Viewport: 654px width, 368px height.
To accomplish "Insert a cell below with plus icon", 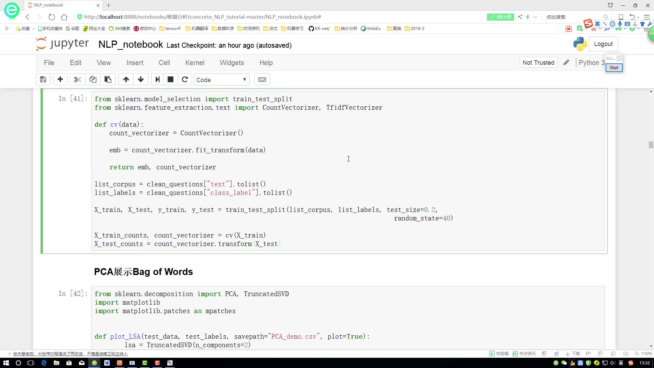I will click(60, 79).
